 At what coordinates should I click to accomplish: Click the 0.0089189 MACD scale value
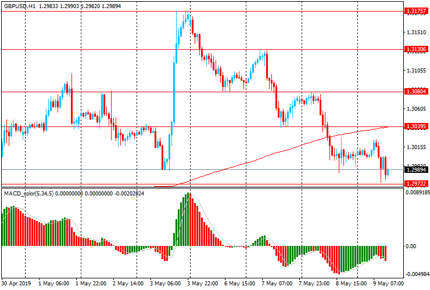[x=418, y=193]
